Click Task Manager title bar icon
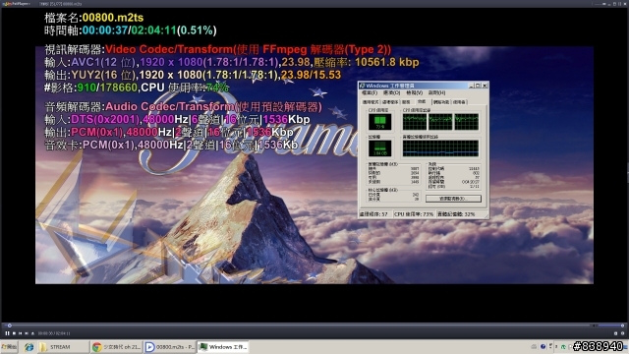This screenshot has width=629, height=354. click(x=363, y=86)
